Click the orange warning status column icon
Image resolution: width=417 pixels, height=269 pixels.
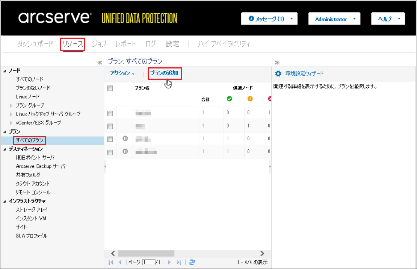(x=250, y=99)
